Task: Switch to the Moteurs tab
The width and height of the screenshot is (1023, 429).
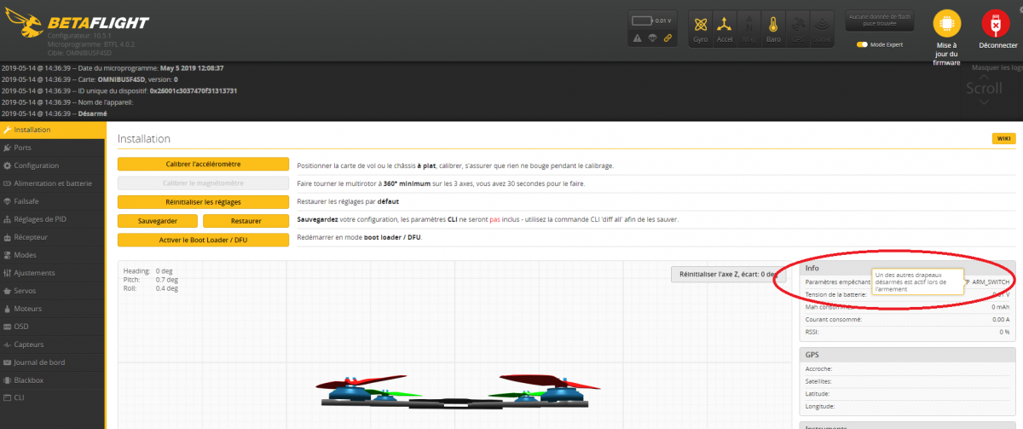Action: click(x=28, y=308)
